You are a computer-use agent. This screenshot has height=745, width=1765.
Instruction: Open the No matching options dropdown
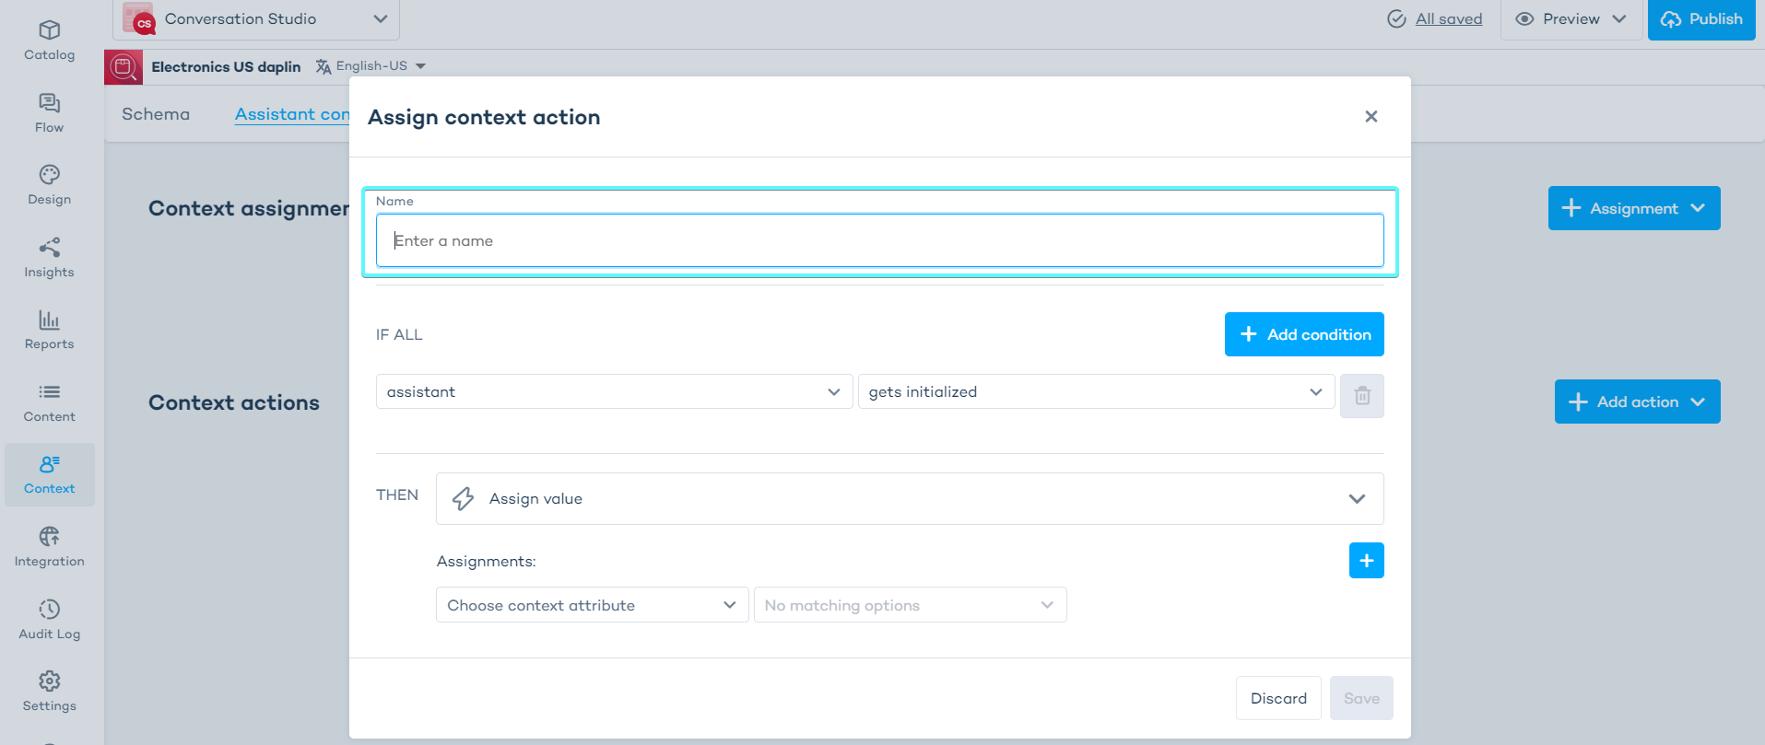click(x=910, y=605)
